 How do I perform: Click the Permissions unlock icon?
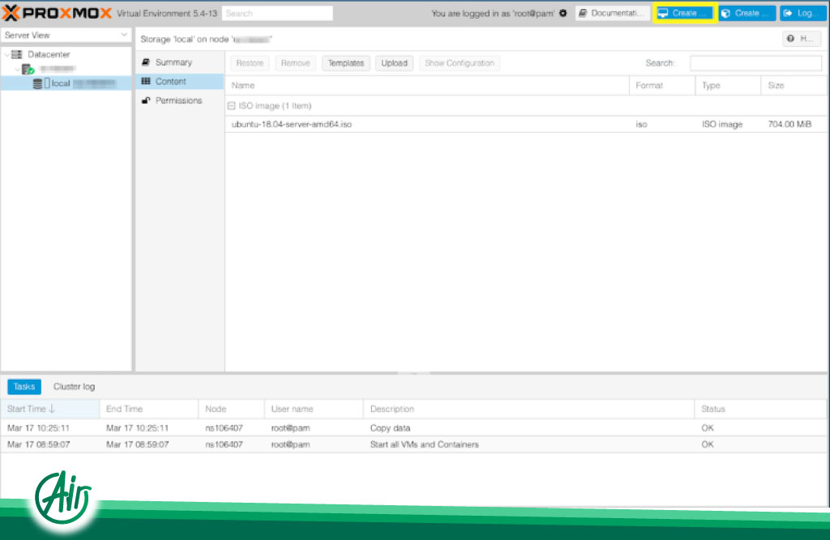click(x=146, y=100)
